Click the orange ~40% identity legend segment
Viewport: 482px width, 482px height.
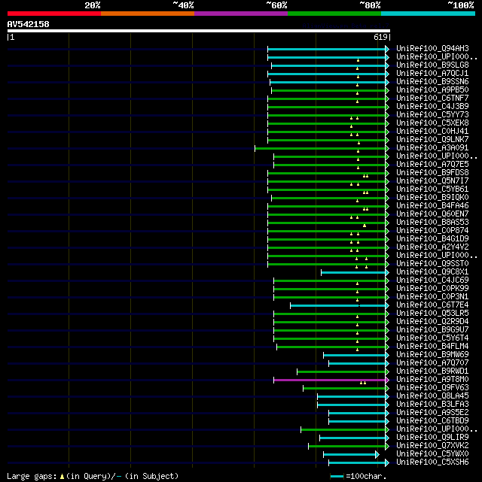pyautogui.click(x=148, y=14)
